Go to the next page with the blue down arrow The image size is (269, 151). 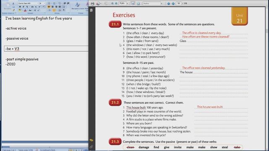pyautogui.click(x=173, y=3)
